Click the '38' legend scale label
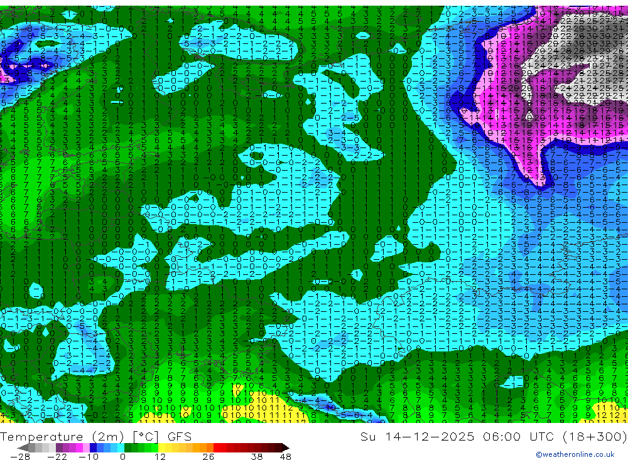Image resolution: width=628 pixels, height=460 pixels. pos(257,457)
